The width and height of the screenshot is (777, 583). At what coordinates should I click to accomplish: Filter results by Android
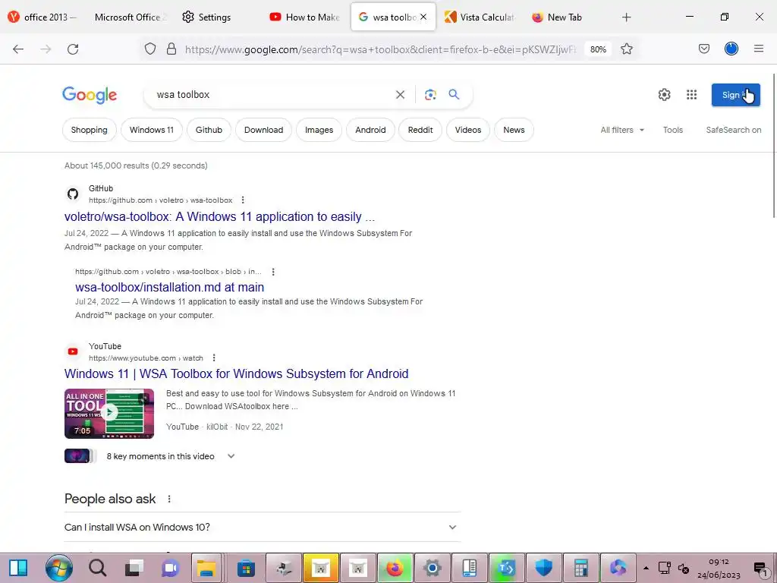pyautogui.click(x=370, y=130)
